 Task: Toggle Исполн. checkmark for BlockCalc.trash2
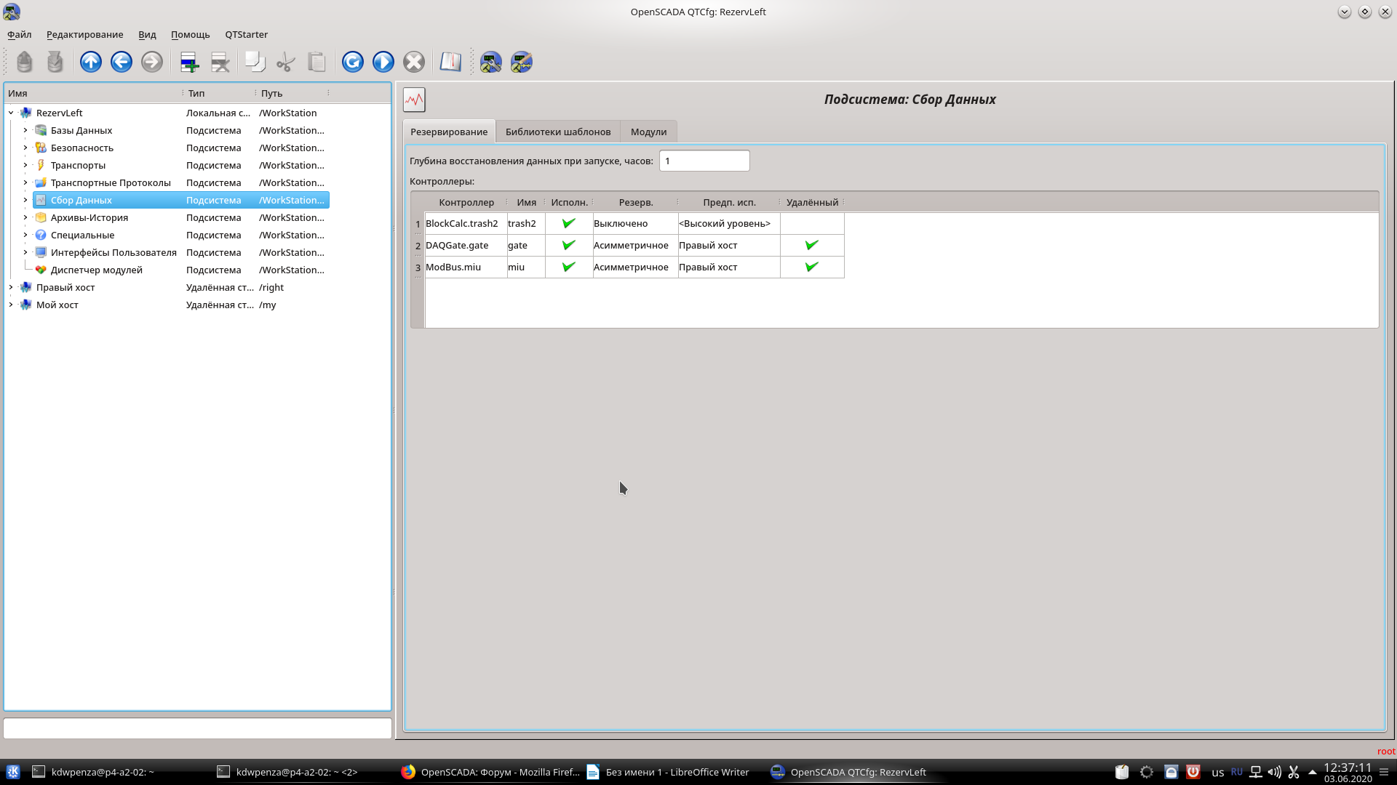(x=569, y=223)
